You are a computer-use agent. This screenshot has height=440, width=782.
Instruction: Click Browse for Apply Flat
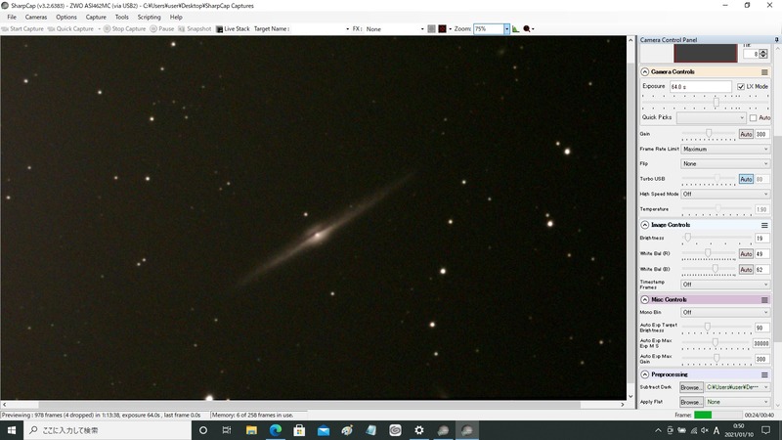coord(691,402)
